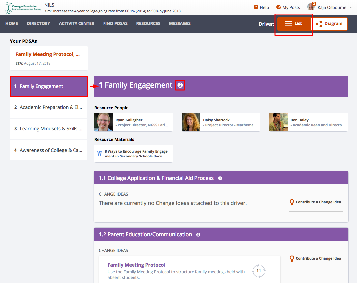357x283 pixels.
Task: Show info for Parent Education/Communication
Action: (198, 235)
